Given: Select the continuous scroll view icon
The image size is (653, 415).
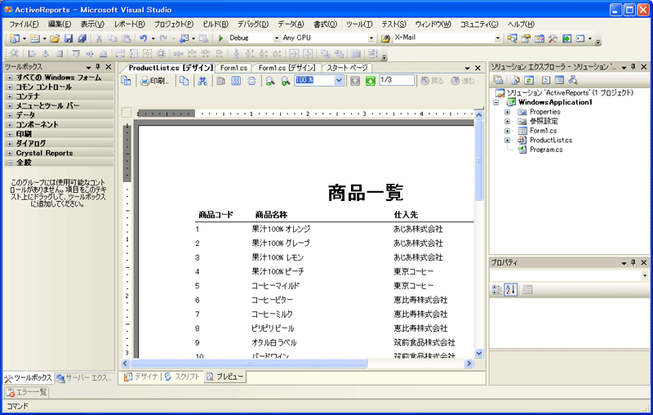Looking at the screenshot, I should point(251,81).
